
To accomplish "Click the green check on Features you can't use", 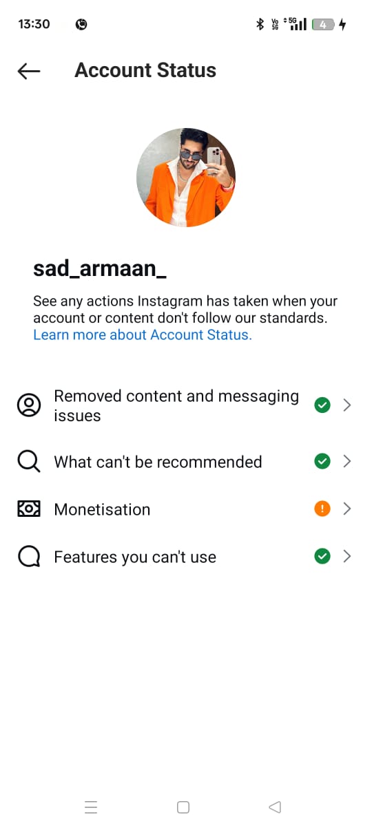I will point(322,556).
